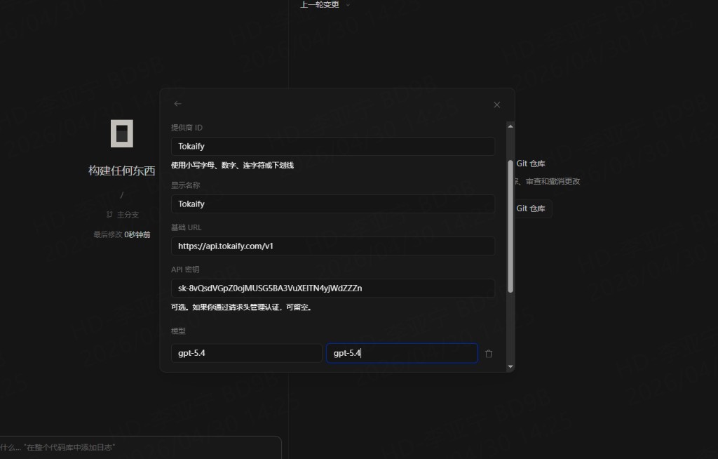Click the Git 仓库 heading text
The height and width of the screenshot is (459, 718).
(x=531, y=164)
